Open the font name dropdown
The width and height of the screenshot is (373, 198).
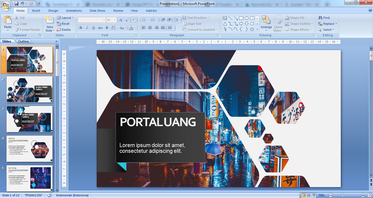(x=104, y=20)
